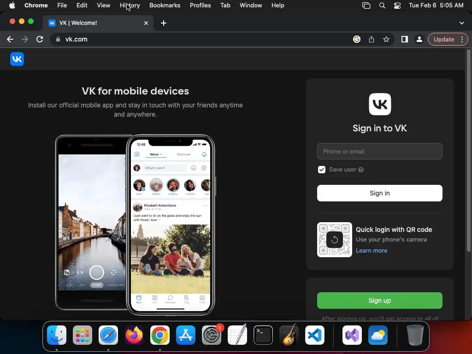The width and height of the screenshot is (472, 354).
Task: Click the Save user help question mark
Action: coord(361,170)
